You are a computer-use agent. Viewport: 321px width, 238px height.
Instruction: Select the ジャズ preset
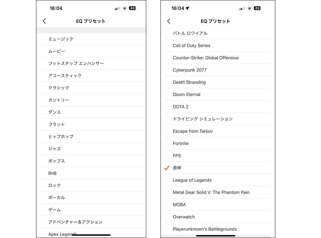(93, 149)
